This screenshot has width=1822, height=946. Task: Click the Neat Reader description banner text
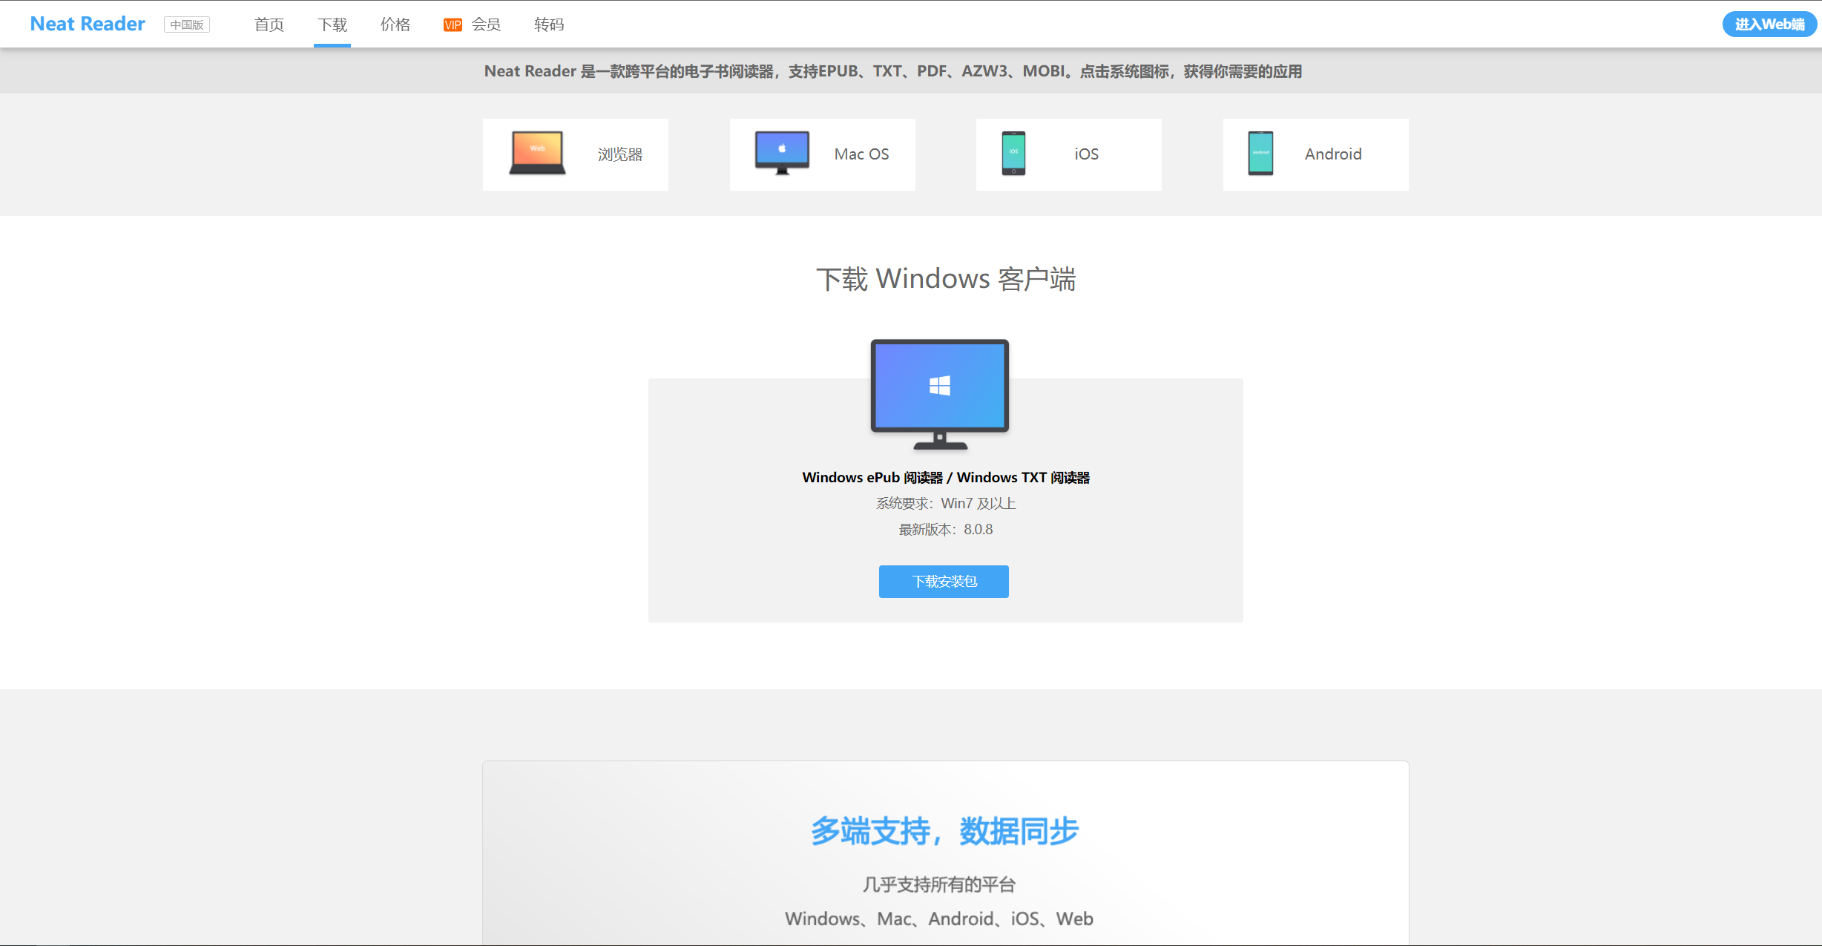(893, 71)
